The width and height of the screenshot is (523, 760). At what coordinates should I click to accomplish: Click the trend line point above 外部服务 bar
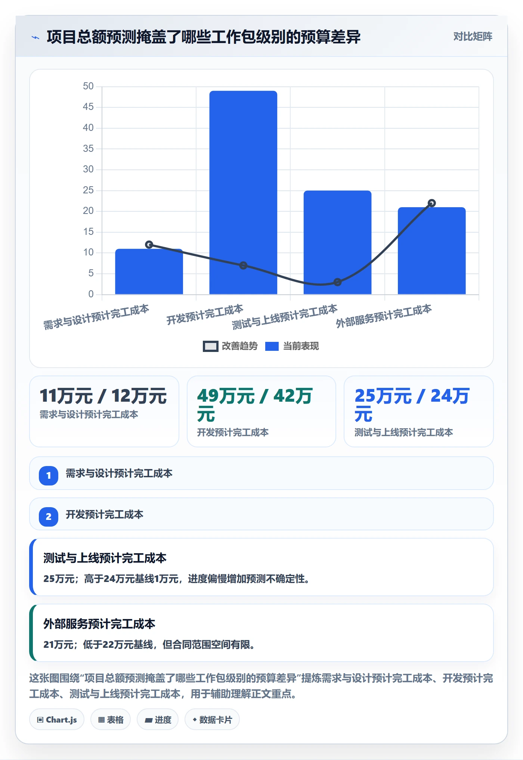[431, 203]
